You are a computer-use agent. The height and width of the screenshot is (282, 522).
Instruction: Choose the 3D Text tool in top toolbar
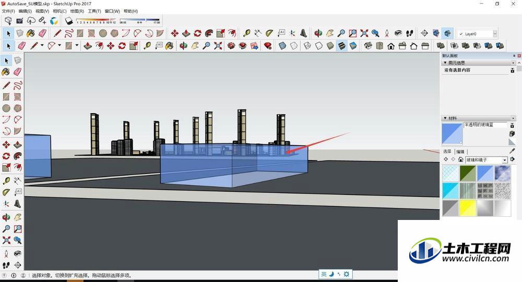[x=303, y=33]
